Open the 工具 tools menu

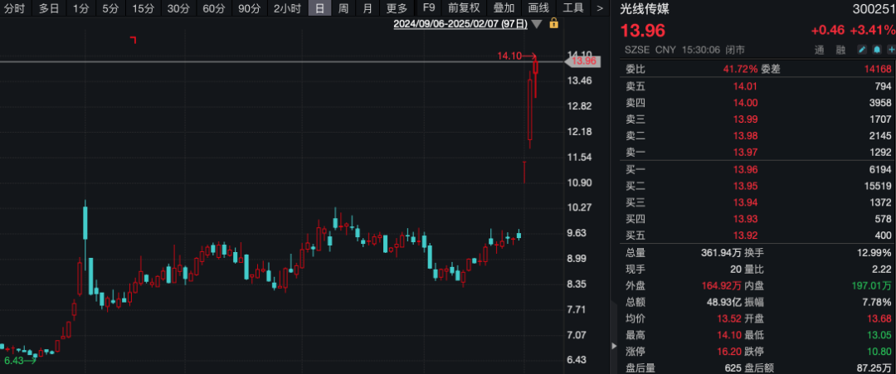573,8
